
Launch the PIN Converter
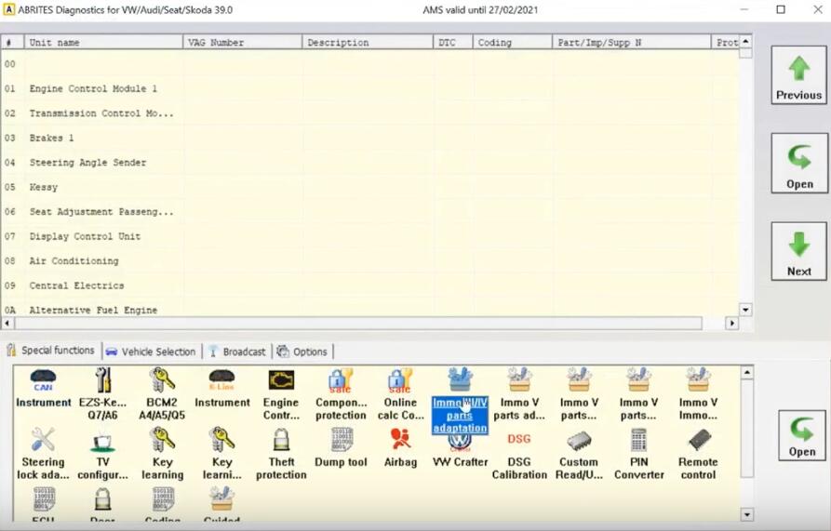point(638,454)
